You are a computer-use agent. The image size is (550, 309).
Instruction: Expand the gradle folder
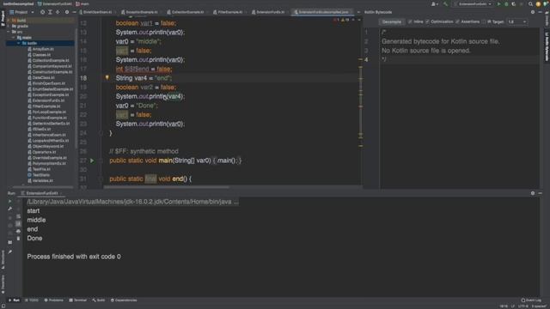(9, 26)
